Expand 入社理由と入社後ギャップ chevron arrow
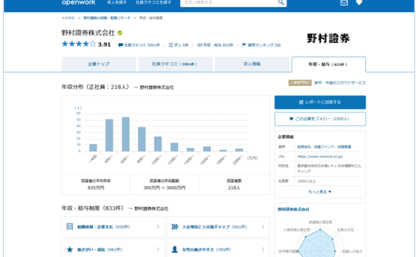 [x=263, y=227]
